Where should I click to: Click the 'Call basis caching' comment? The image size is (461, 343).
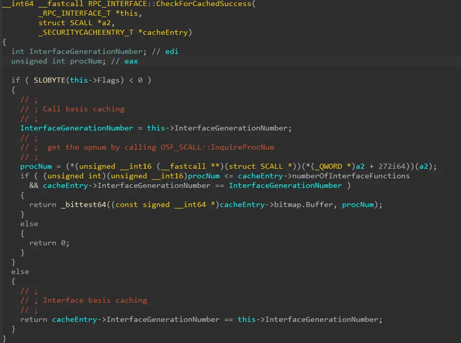83,109
